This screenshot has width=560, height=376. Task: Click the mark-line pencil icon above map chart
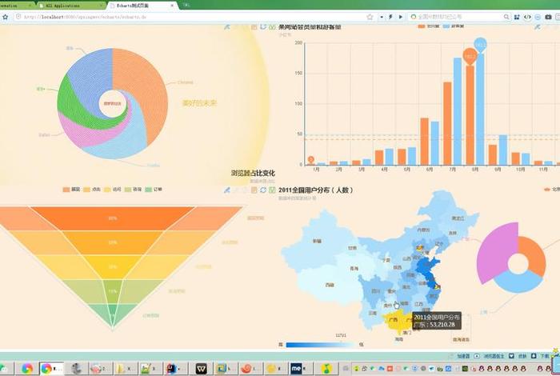point(227,190)
